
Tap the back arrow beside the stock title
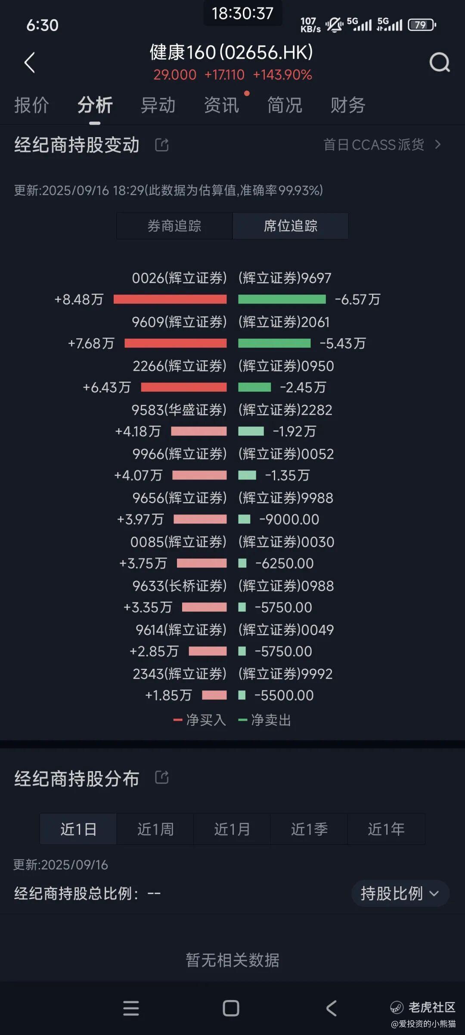click(x=29, y=63)
